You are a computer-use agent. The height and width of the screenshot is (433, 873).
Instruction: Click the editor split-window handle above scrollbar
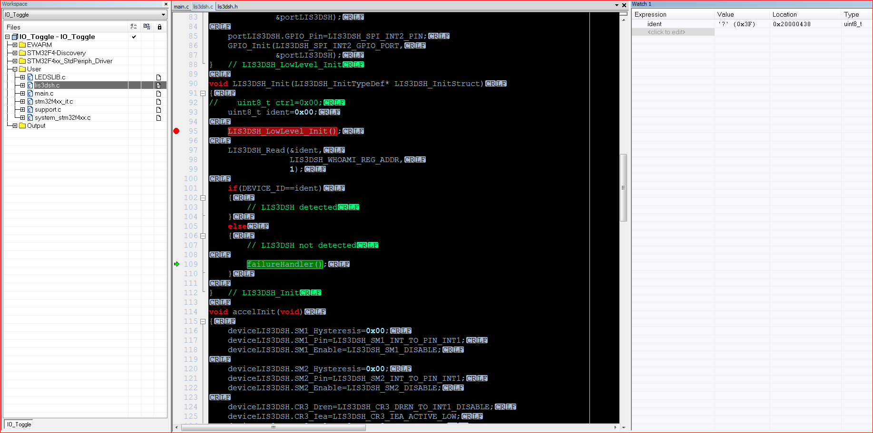click(x=623, y=13)
